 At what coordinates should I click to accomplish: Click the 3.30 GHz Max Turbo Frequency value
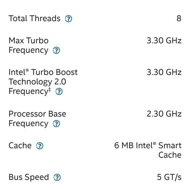pyautogui.click(x=164, y=41)
